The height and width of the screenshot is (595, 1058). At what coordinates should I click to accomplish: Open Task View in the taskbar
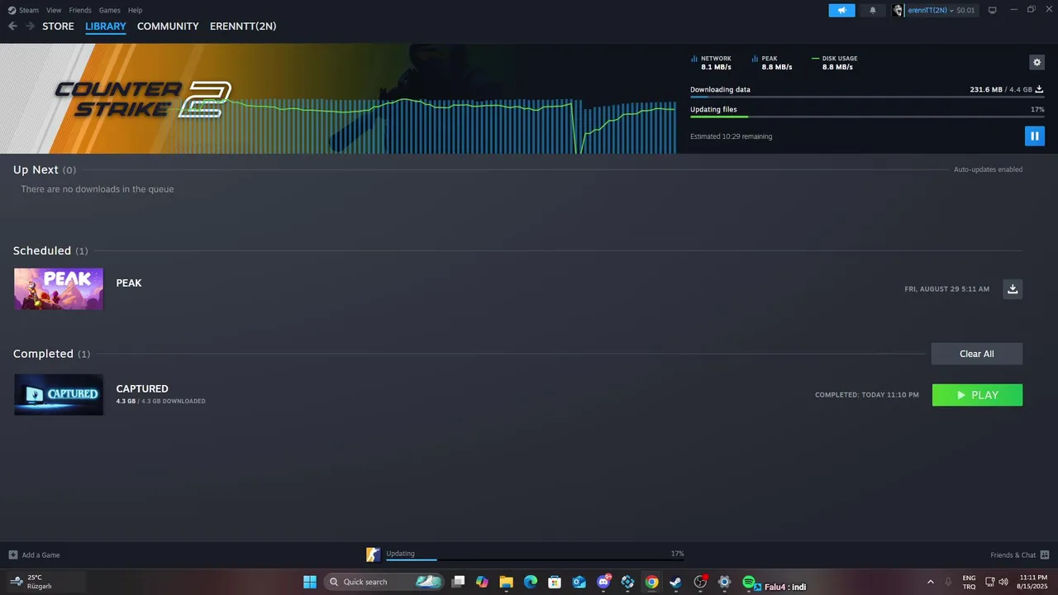point(458,582)
